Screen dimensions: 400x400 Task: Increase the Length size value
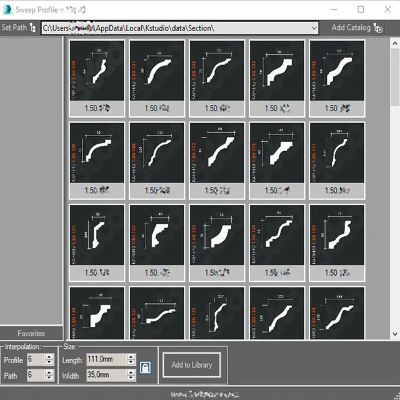[131, 357]
